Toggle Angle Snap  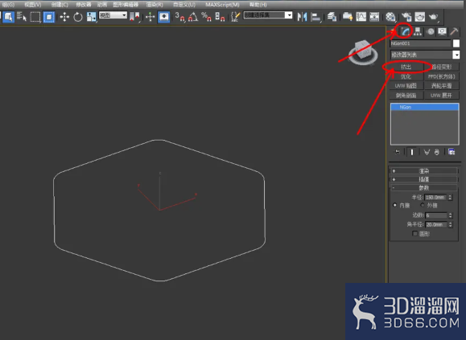point(193,17)
